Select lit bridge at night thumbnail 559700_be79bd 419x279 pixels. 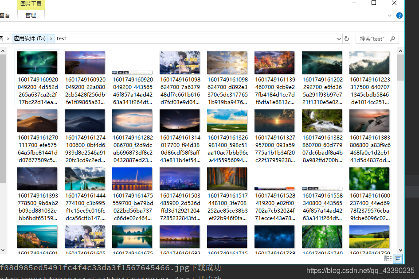(x=132, y=178)
